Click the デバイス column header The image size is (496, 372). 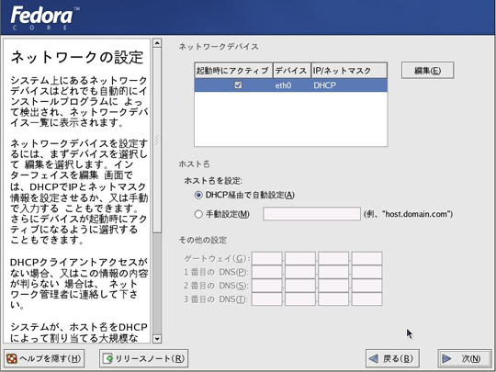pyautogui.click(x=292, y=70)
